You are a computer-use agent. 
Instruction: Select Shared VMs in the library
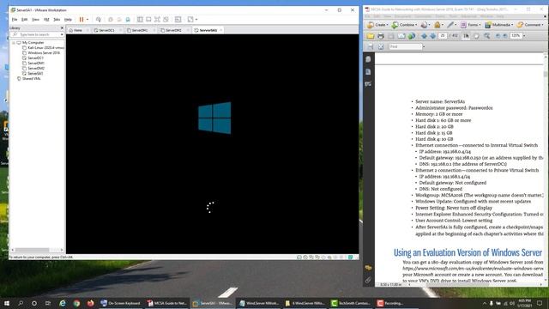coord(28,79)
